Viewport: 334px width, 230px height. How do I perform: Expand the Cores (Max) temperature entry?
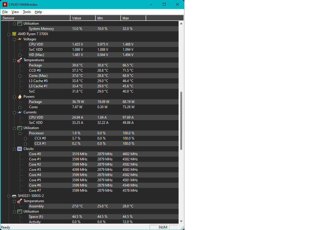pos(20,76)
